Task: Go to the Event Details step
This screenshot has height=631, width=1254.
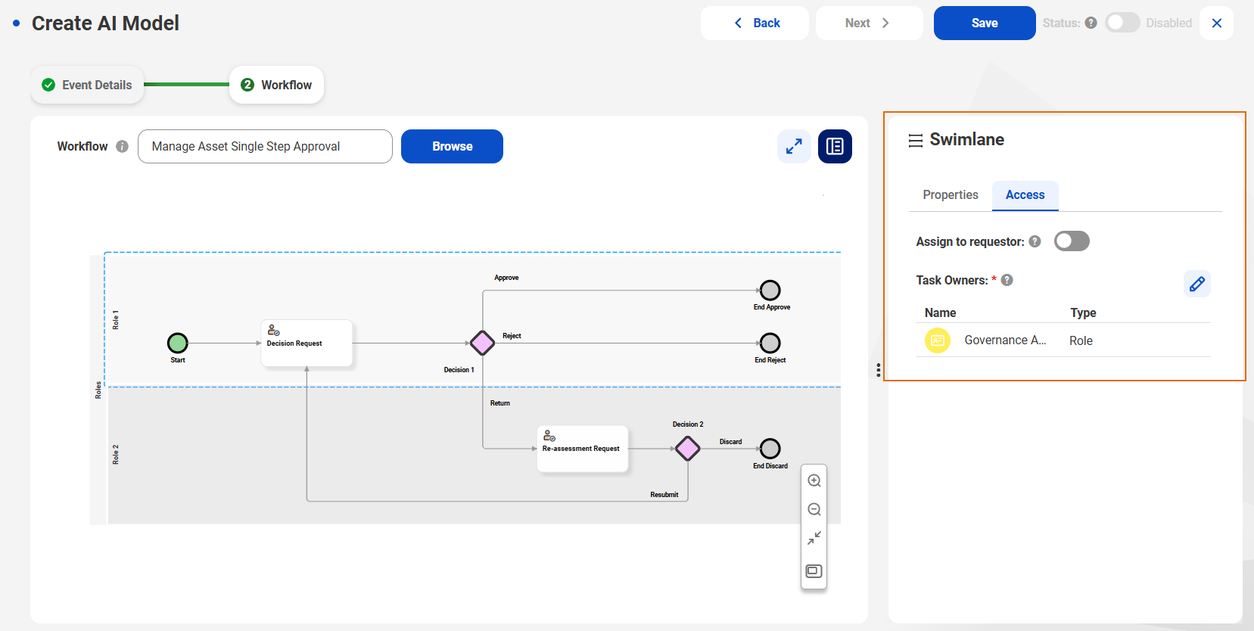Action: pyautogui.click(x=87, y=85)
